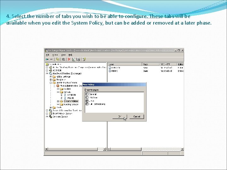
Task: Click the Administrative Groups folder icon
Action: [54, 83]
